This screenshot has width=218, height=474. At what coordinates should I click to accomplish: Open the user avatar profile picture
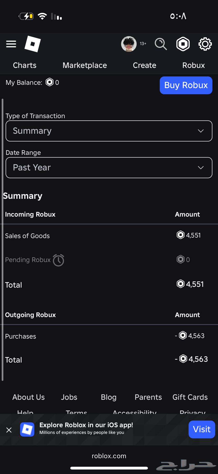[x=129, y=44]
